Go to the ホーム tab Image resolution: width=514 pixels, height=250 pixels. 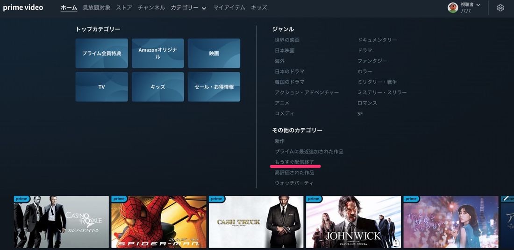coord(69,7)
